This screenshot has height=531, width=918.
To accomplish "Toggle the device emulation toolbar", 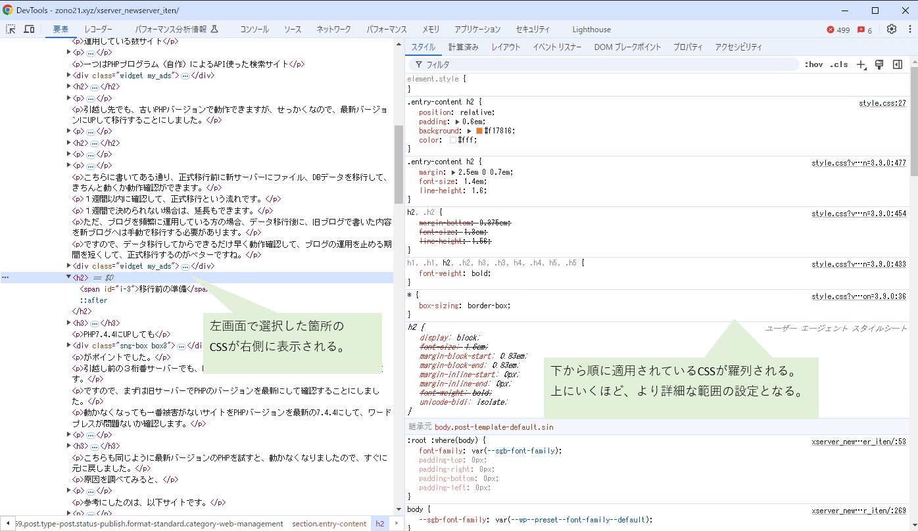I will 28,29.
